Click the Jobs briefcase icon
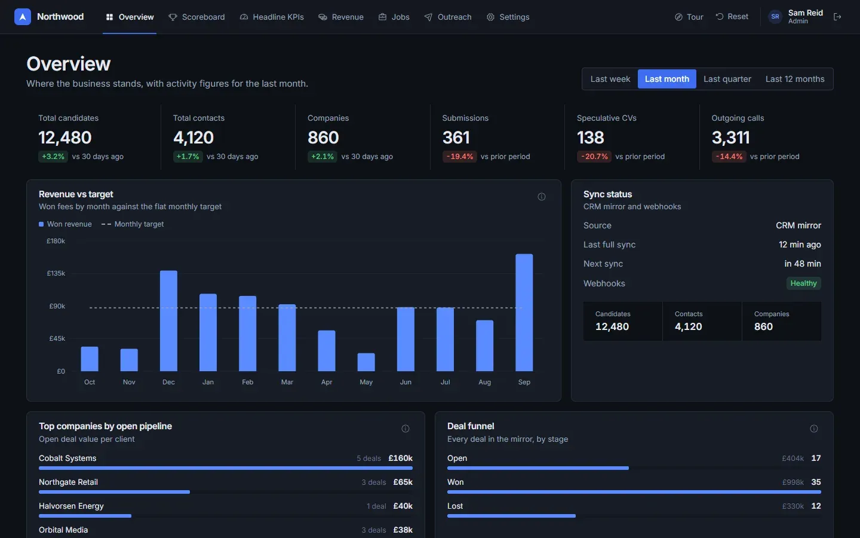Screen dimensions: 860x538 click(382, 17)
